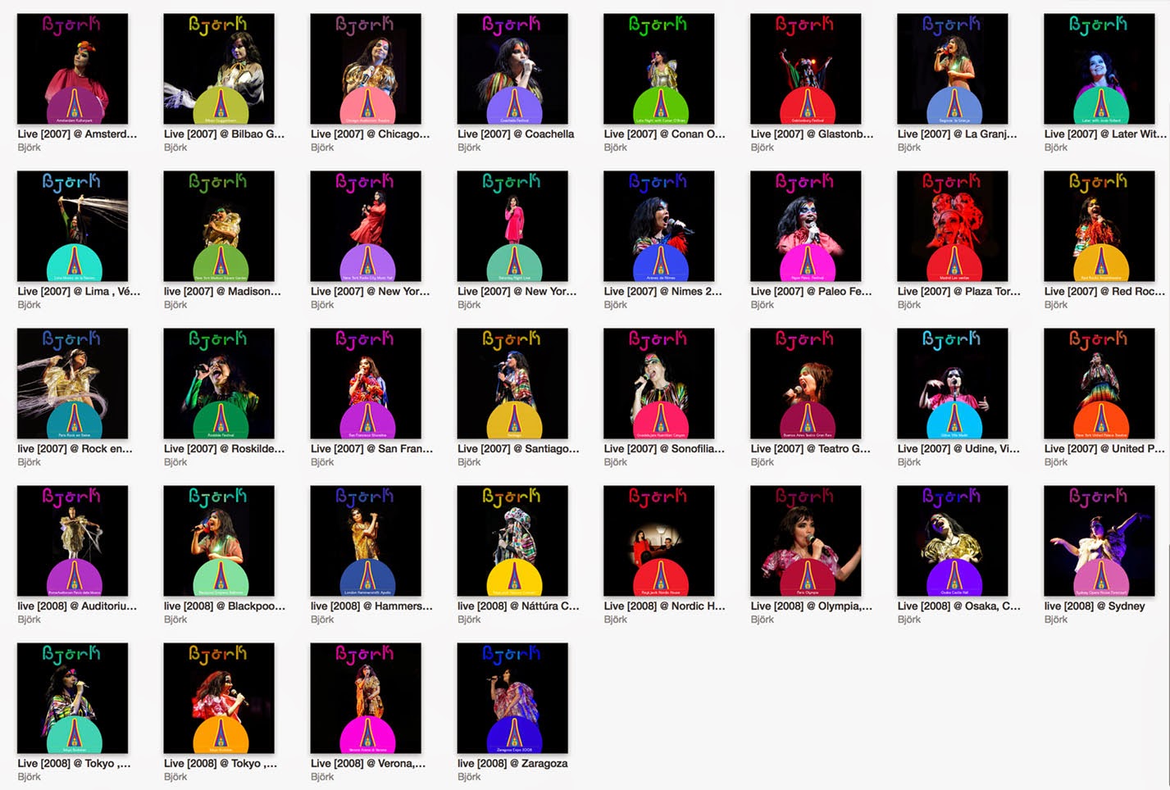This screenshot has width=1170, height=790.
Task: Open Tokyo 2008 album cover with orange circle
Action: coord(219,698)
